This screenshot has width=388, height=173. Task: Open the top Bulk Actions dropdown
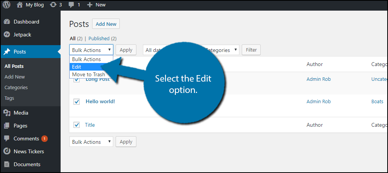click(x=91, y=50)
